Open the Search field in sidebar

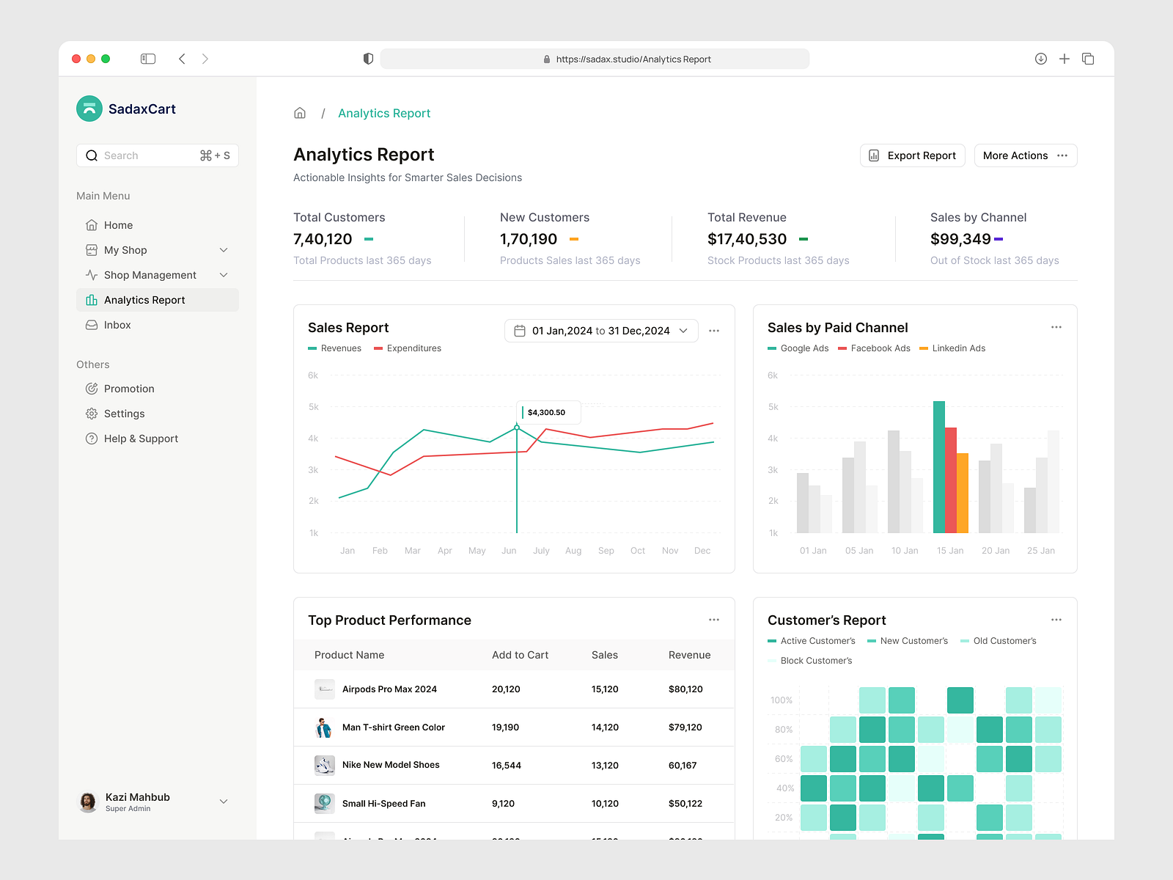tap(157, 155)
